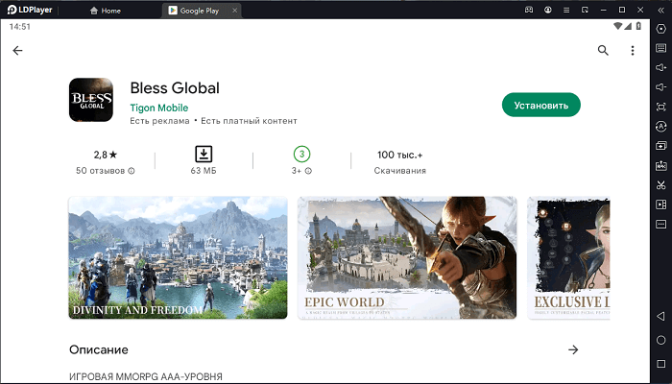
Task: Tap Android back triangle button
Action: (660, 317)
